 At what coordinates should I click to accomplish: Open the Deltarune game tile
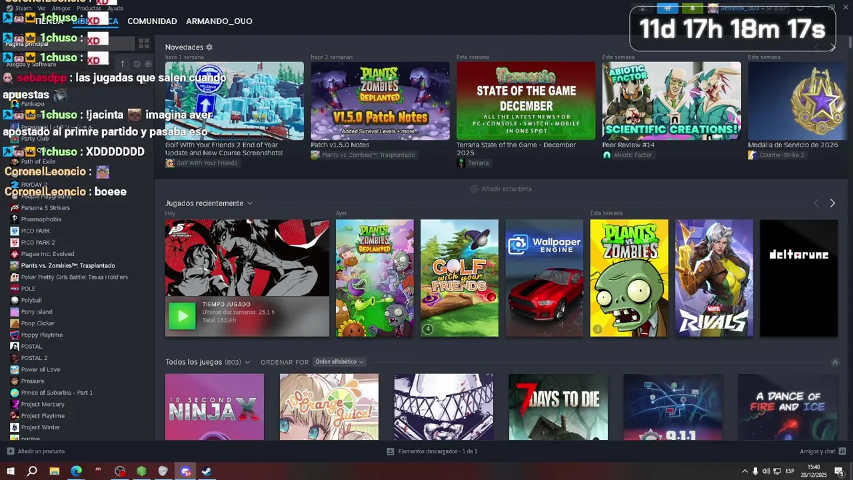pyautogui.click(x=799, y=278)
